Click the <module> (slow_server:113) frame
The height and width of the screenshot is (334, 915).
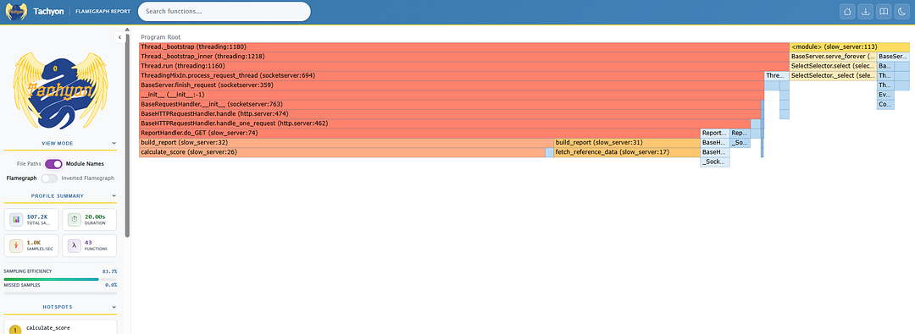tap(849, 47)
